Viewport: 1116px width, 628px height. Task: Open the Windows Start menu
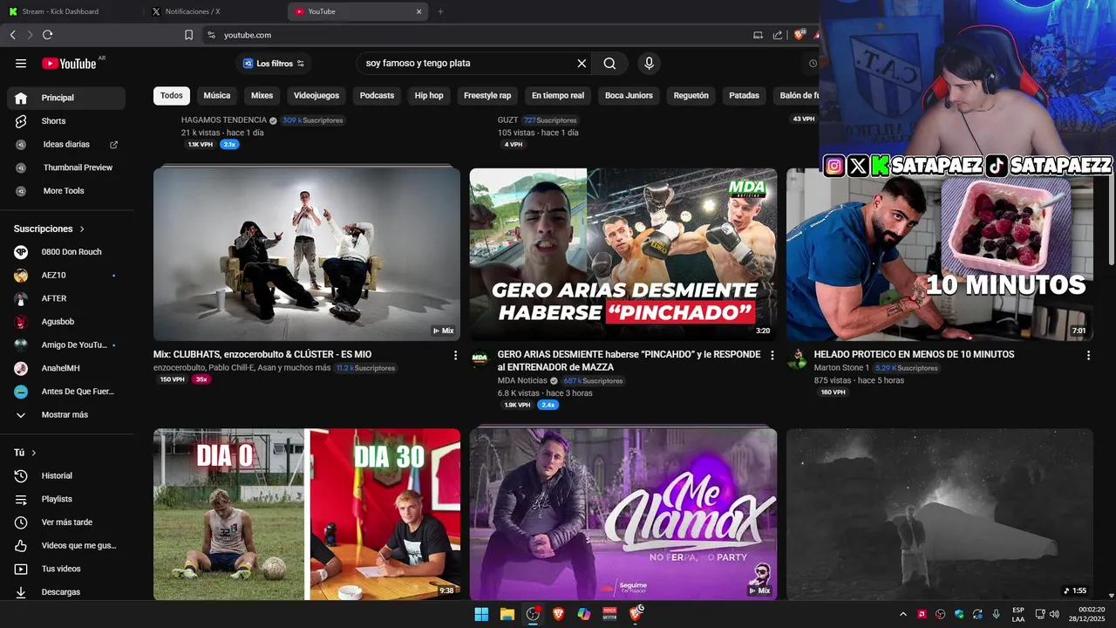coord(481,614)
